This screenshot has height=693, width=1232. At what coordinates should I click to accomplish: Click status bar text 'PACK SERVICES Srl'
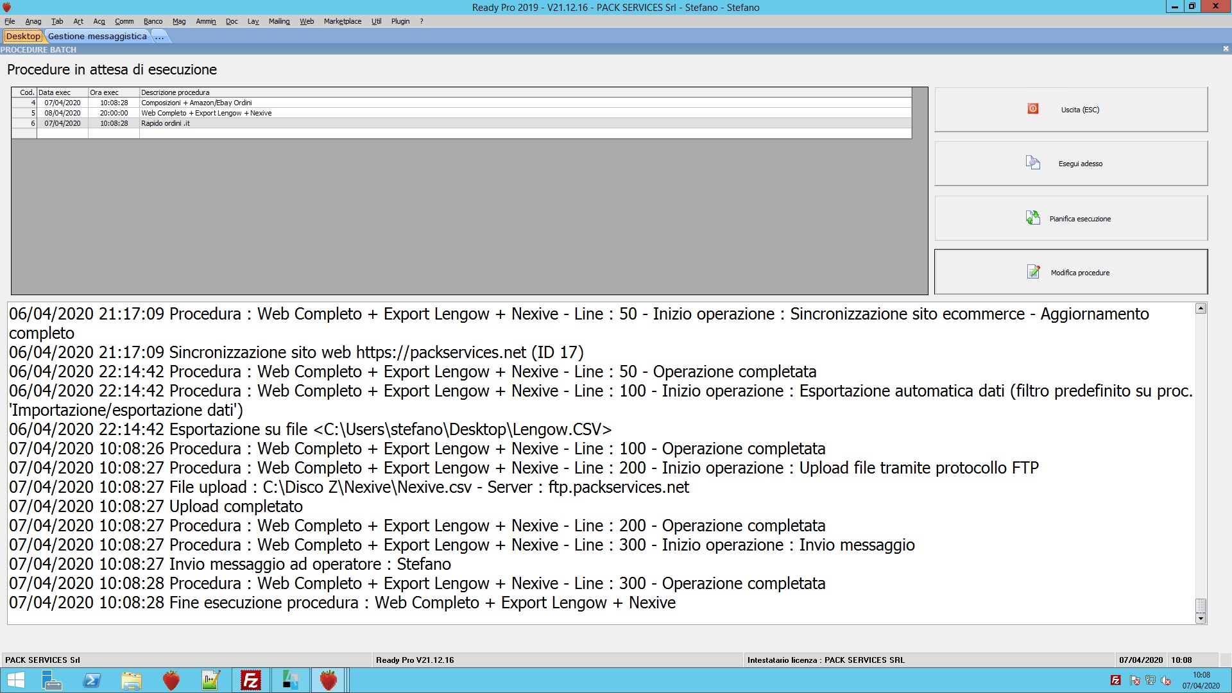[x=42, y=660]
